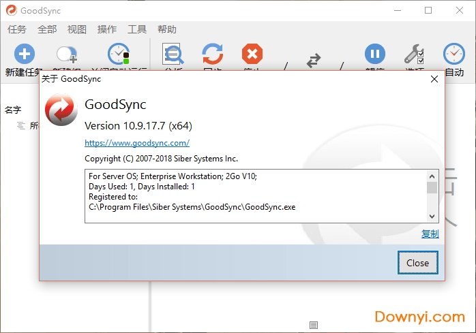This screenshot has width=476, height=333.
Task: Click the New Group toolbar icon
Action: pos(67,54)
